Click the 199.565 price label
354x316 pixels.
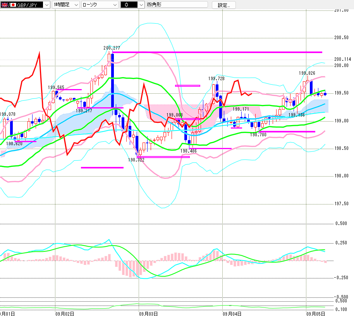tap(56, 88)
